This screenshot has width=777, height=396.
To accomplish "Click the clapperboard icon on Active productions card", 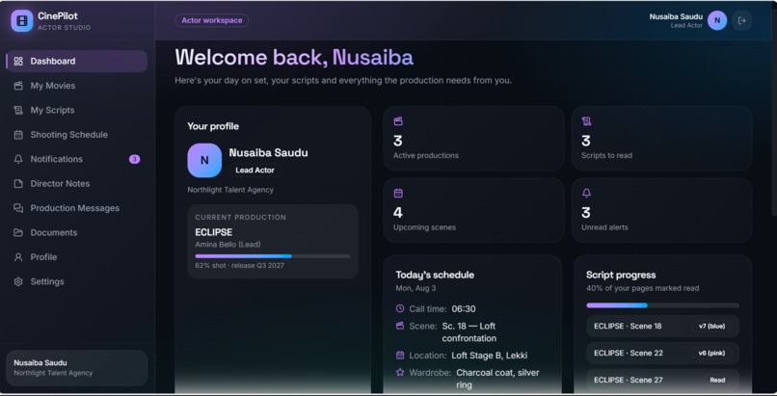I will click(398, 121).
